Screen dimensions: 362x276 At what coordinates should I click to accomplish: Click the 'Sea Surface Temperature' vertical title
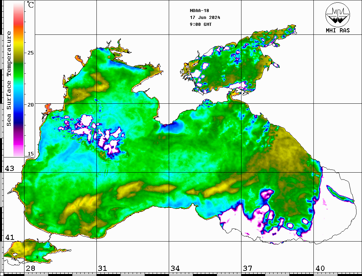pos(9,79)
